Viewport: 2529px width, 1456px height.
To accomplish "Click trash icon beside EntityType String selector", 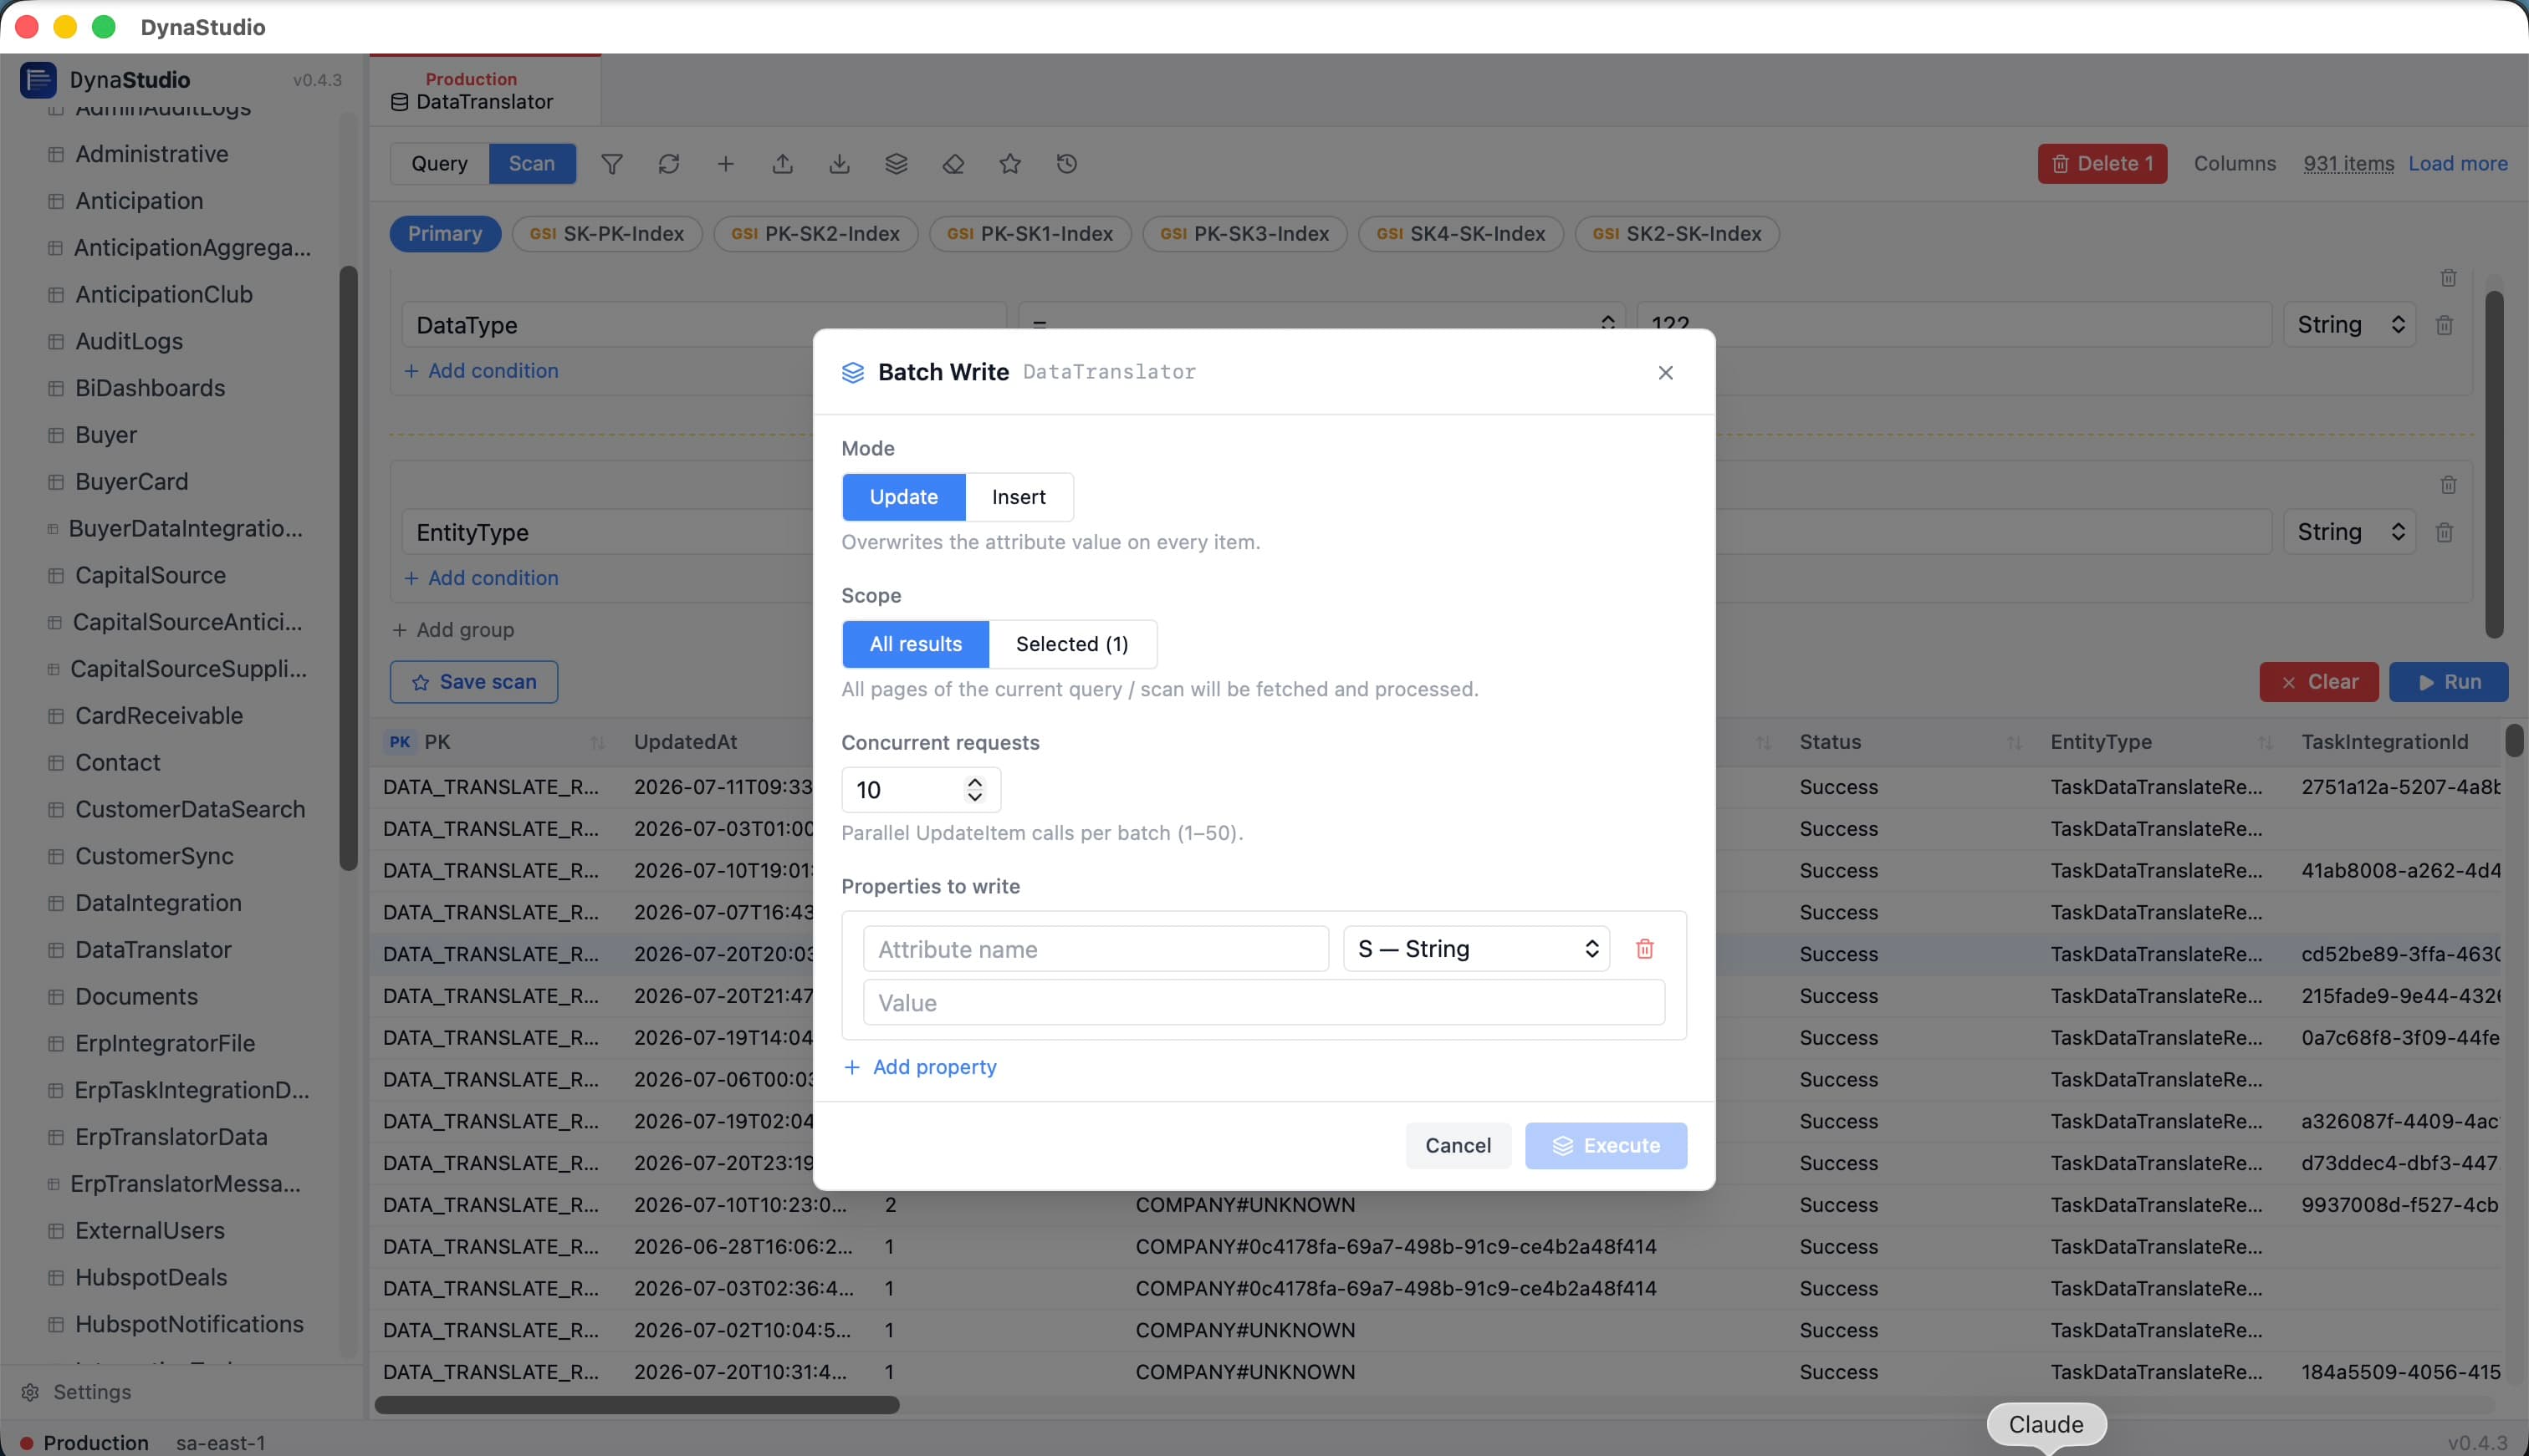I will tap(2444, 532).
